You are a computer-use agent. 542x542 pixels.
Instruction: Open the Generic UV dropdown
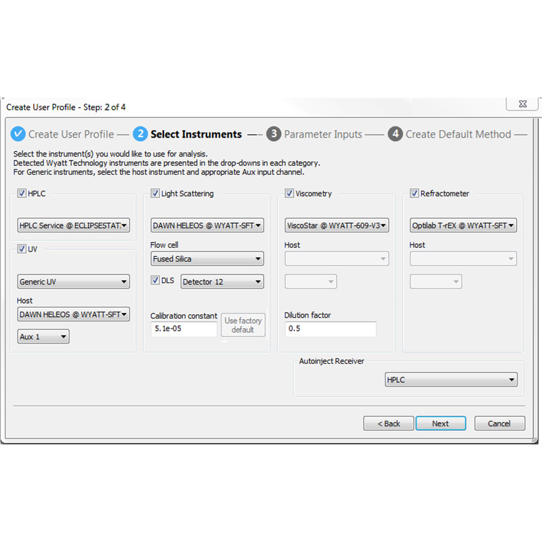tap(74, 281)
